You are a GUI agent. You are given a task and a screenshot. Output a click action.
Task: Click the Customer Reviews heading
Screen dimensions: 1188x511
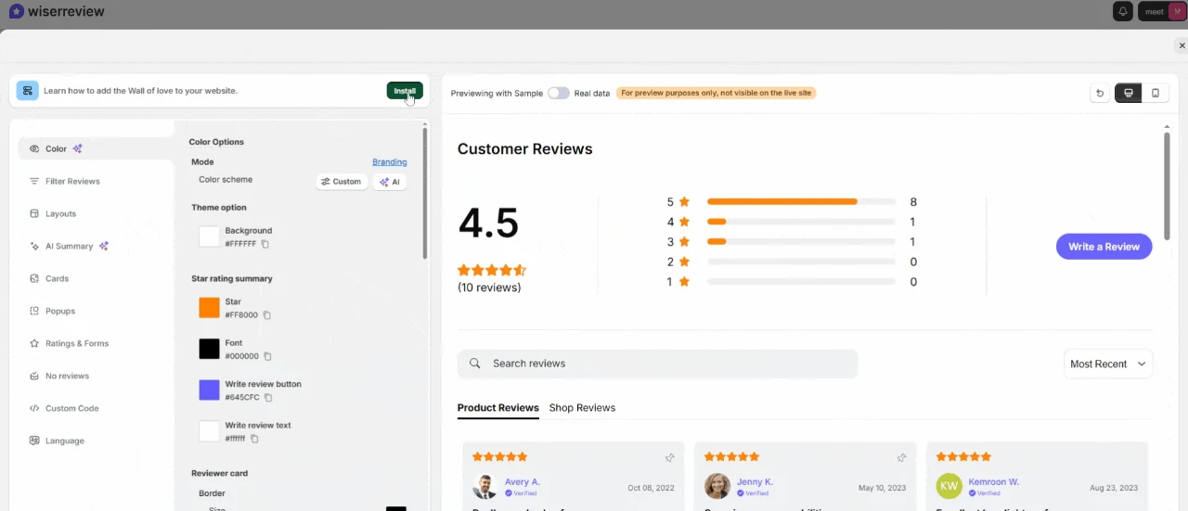pos(524,149)
